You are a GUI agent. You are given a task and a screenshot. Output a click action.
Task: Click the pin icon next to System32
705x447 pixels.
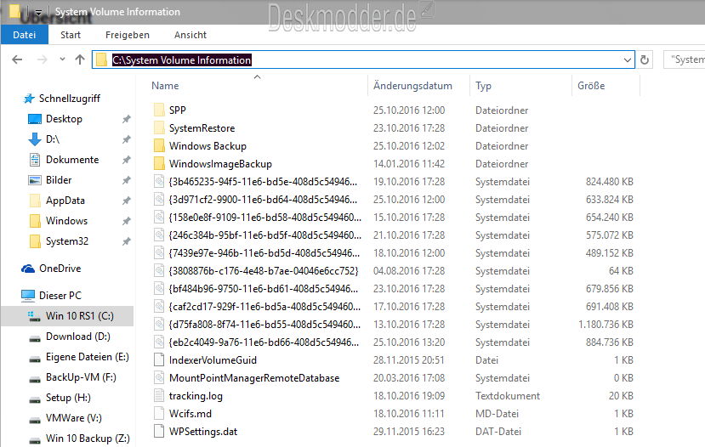pos(127,241)
